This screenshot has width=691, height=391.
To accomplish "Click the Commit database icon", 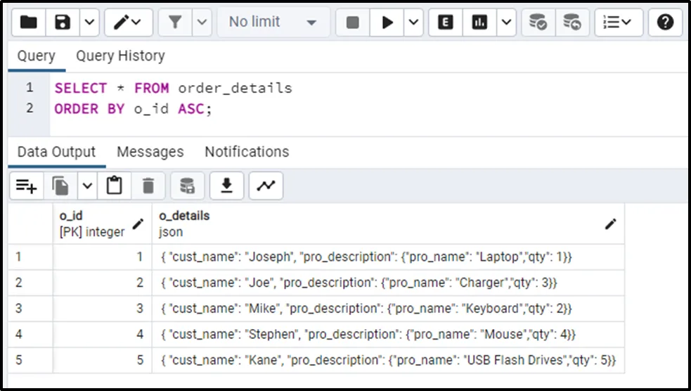I will pos(538,23).
